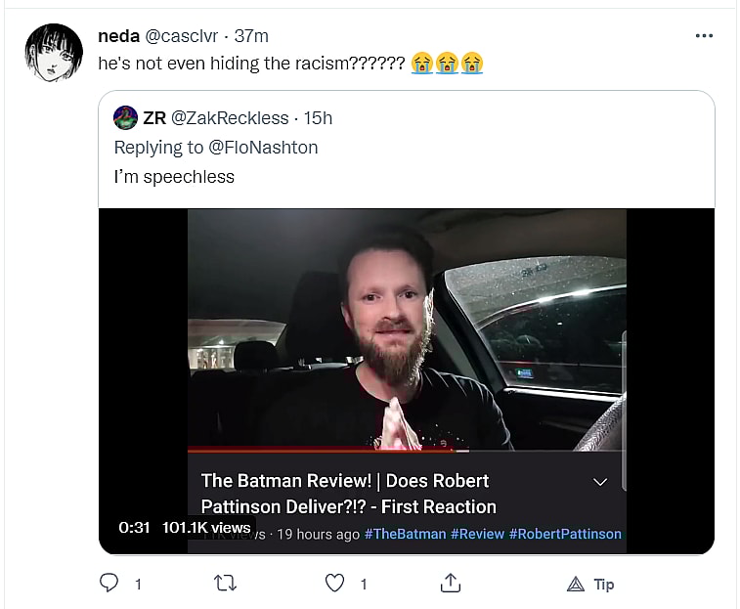Open the #TheBatman hashtag

coord(405,534)
